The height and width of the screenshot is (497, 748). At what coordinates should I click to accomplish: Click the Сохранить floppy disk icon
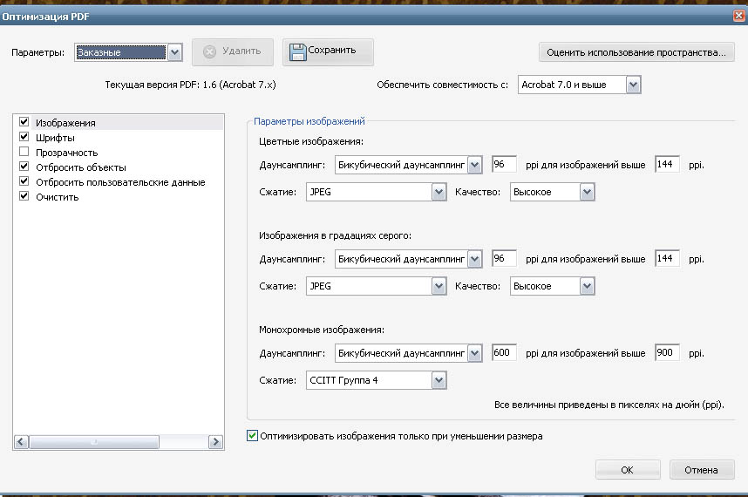click(x=297, y=52)
